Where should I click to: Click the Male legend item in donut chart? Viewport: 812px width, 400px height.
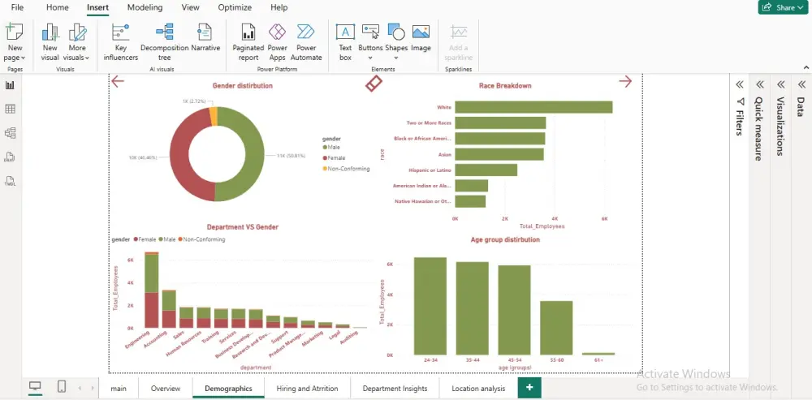331,148
